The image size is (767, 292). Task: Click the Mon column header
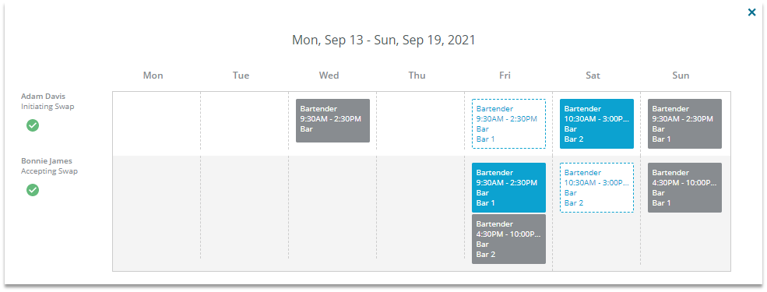tap(153, 76)
